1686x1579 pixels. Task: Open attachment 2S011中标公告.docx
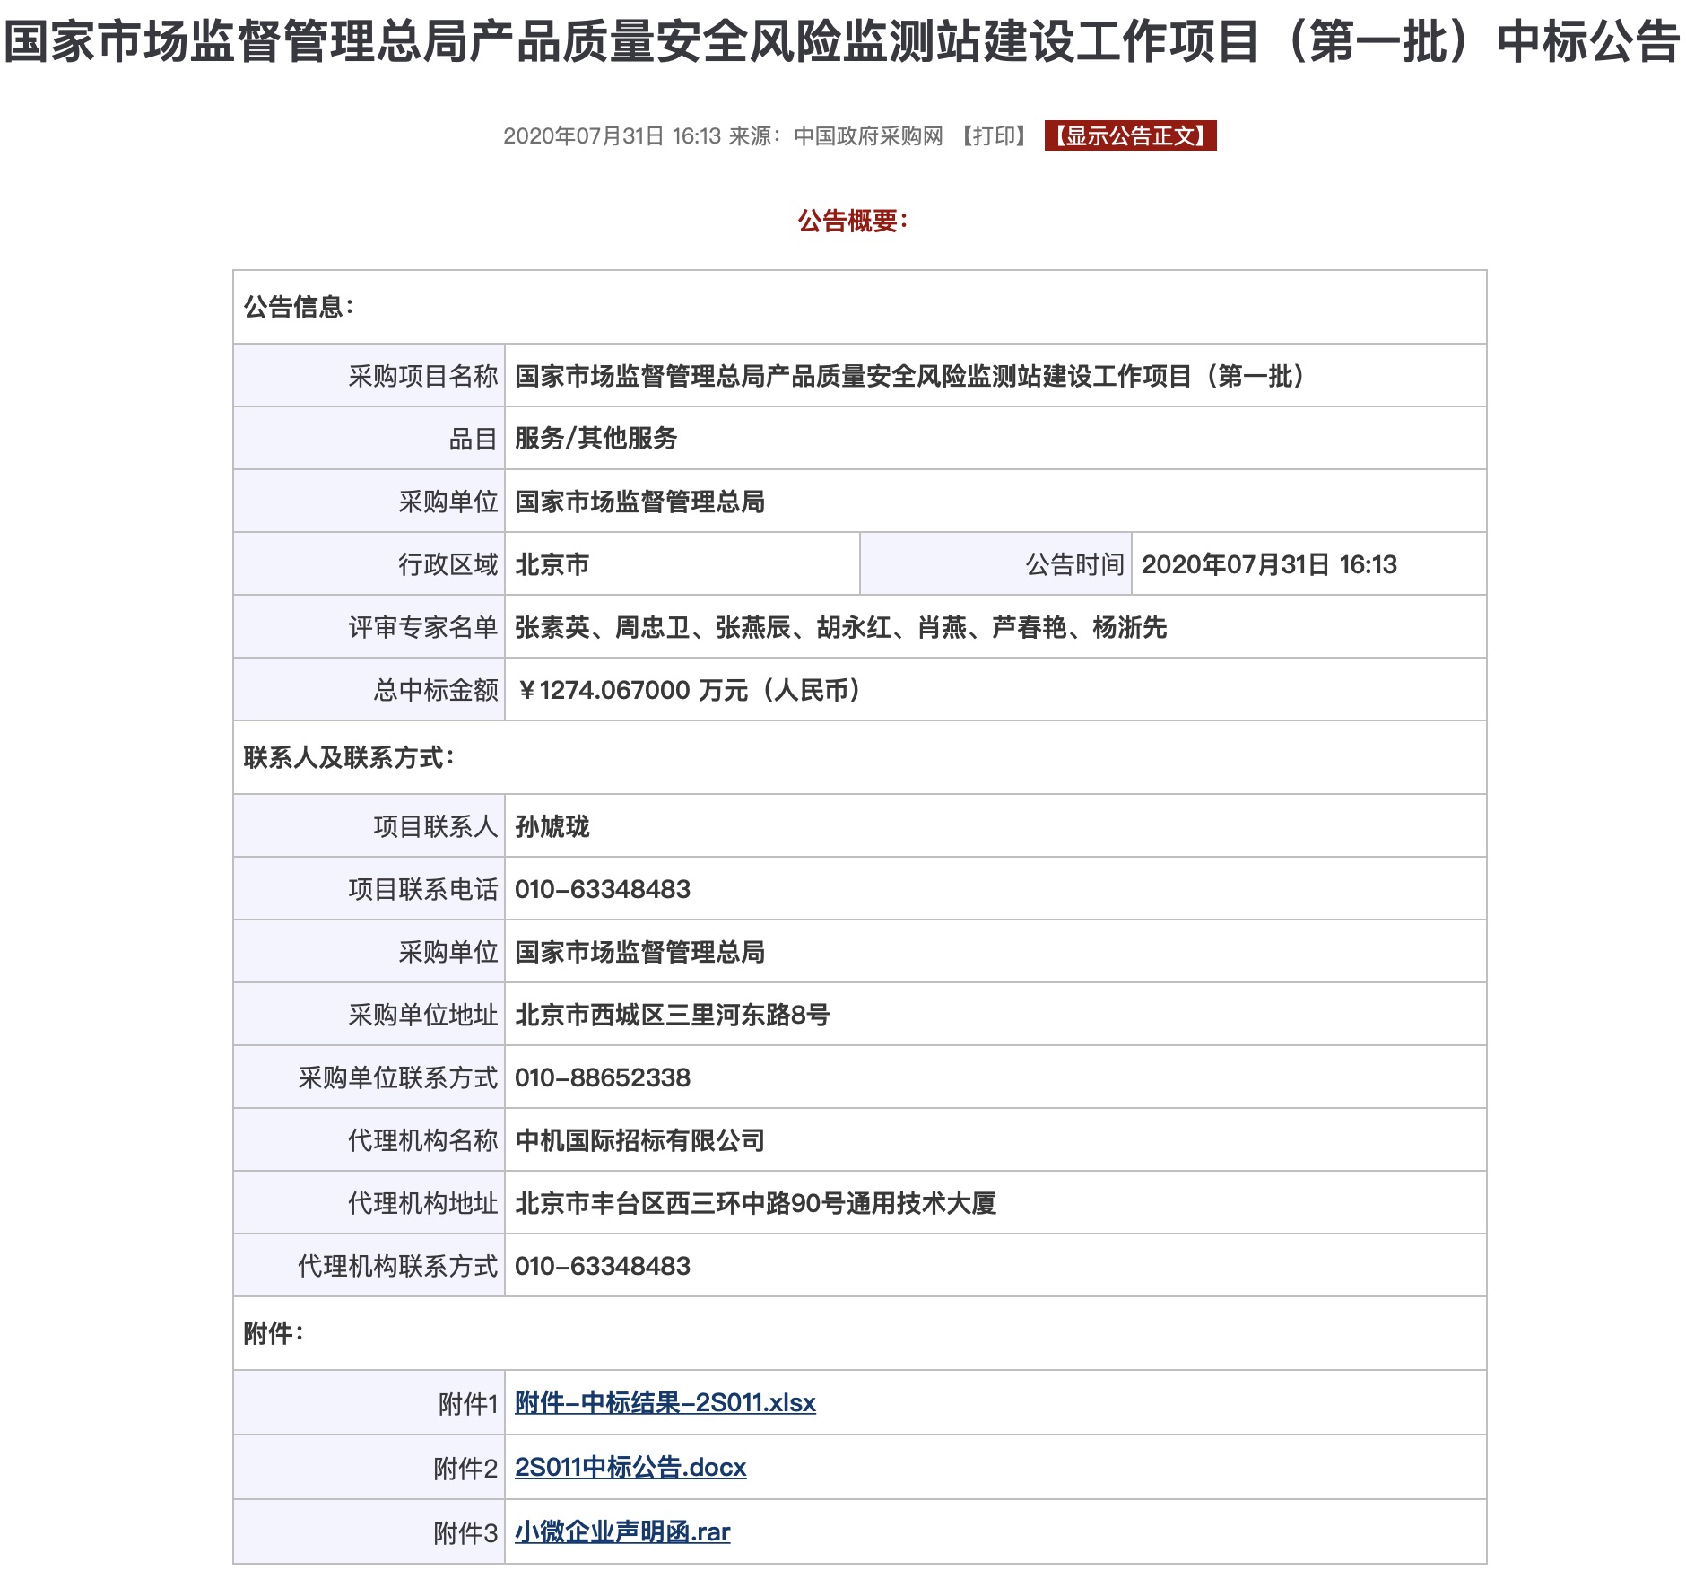(x=630, y=1467)
